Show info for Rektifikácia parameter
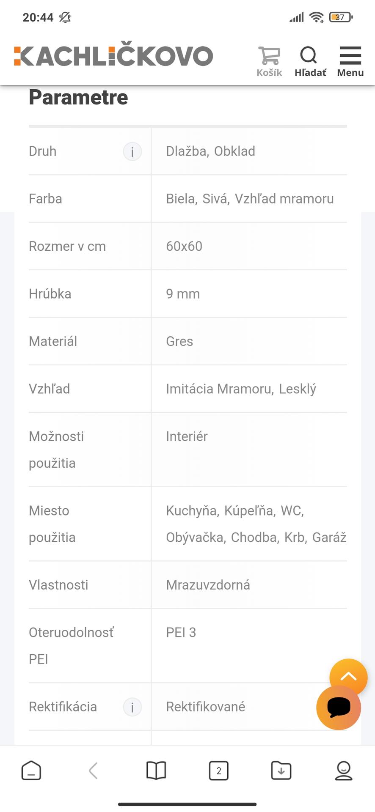Viewport: 375px width, 812px height. pyautogui.click(x=132, y=707)
